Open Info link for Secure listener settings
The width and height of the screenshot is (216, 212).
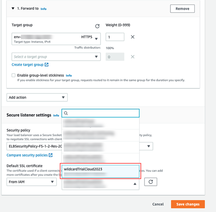click(x=56, y=116)
